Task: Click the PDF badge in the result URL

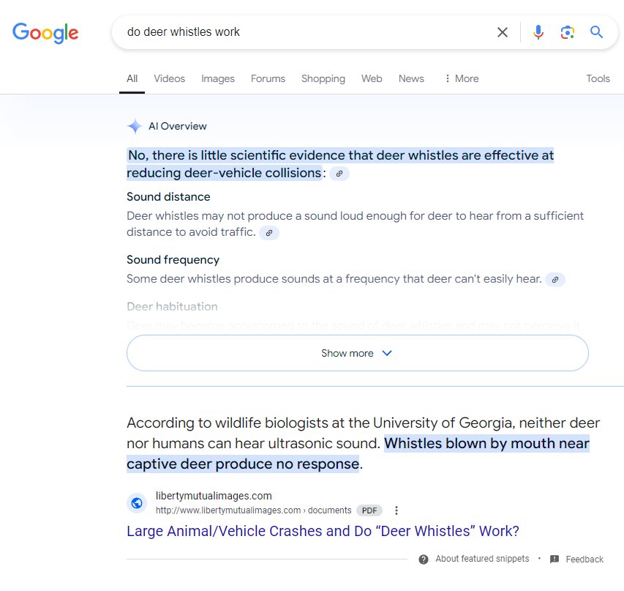Action: tap(369, 510)
